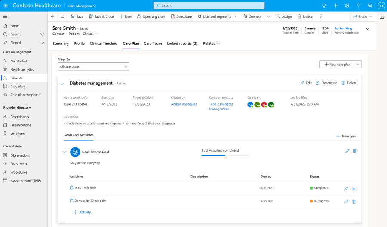Toggle the left navigation hamburger menu
Viewport: 387px width, 227px height.
point(5,16)
